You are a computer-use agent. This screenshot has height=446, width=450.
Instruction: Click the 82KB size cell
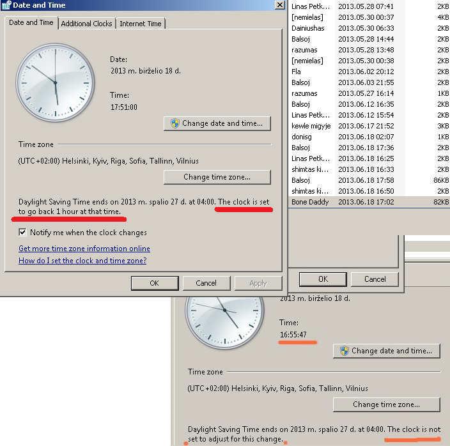[441, 202]
